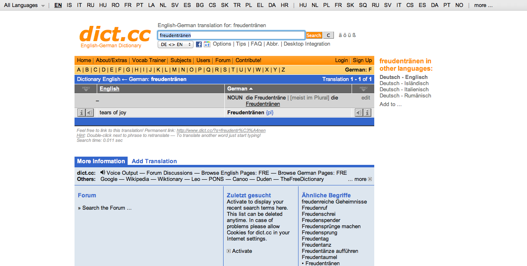Browse letter A in alphabet index
The width and height of the screenshot is (527, 266).
pos(79,70)
